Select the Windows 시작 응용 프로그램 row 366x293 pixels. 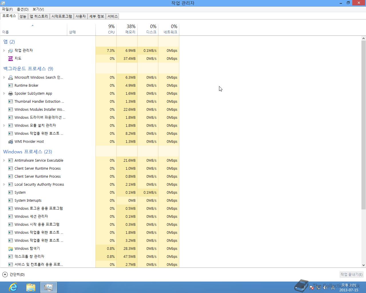click(89, 224)
